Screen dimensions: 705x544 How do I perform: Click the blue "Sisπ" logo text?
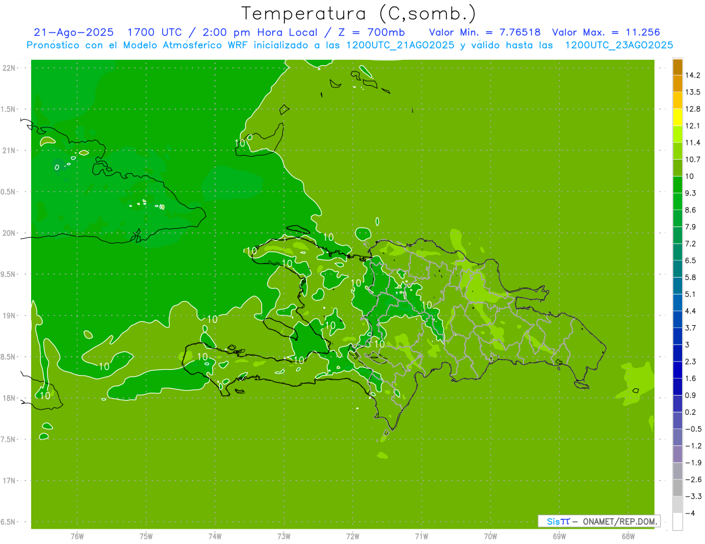coord(558,521)
